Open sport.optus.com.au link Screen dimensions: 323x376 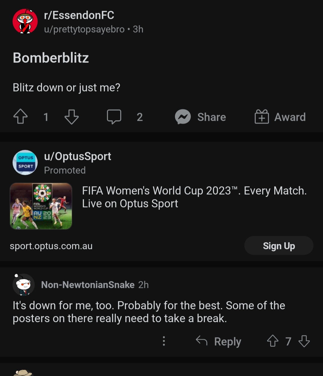pyautogui.click(x=51, y=246)
